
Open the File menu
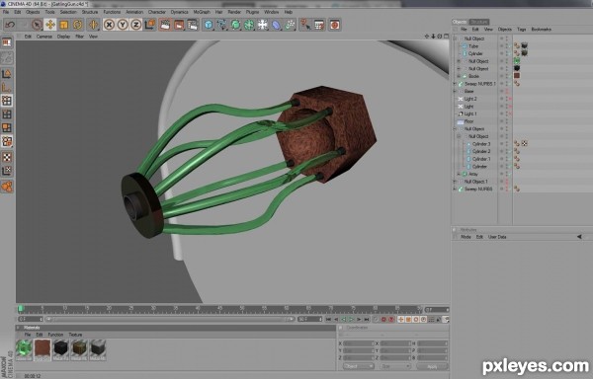[6, 12]
